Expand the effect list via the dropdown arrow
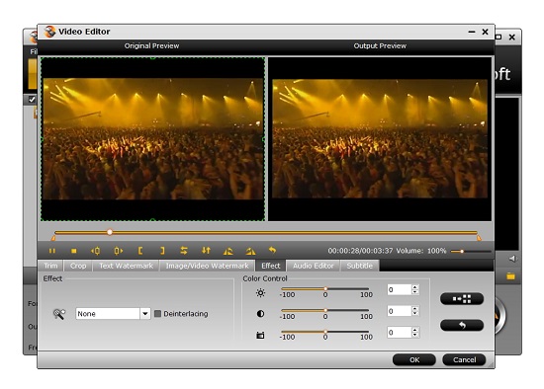This screenshot has width=544, height=389. pyautogui.click(x=145, y=314)
